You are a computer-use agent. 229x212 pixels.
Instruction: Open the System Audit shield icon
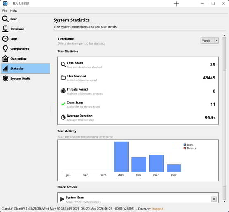(5, 79)
